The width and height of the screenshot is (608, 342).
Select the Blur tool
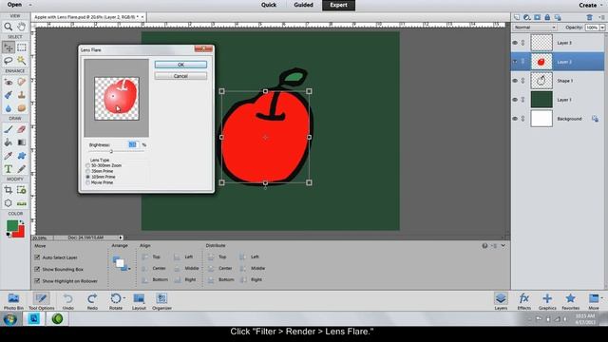[x=9, y=108]
